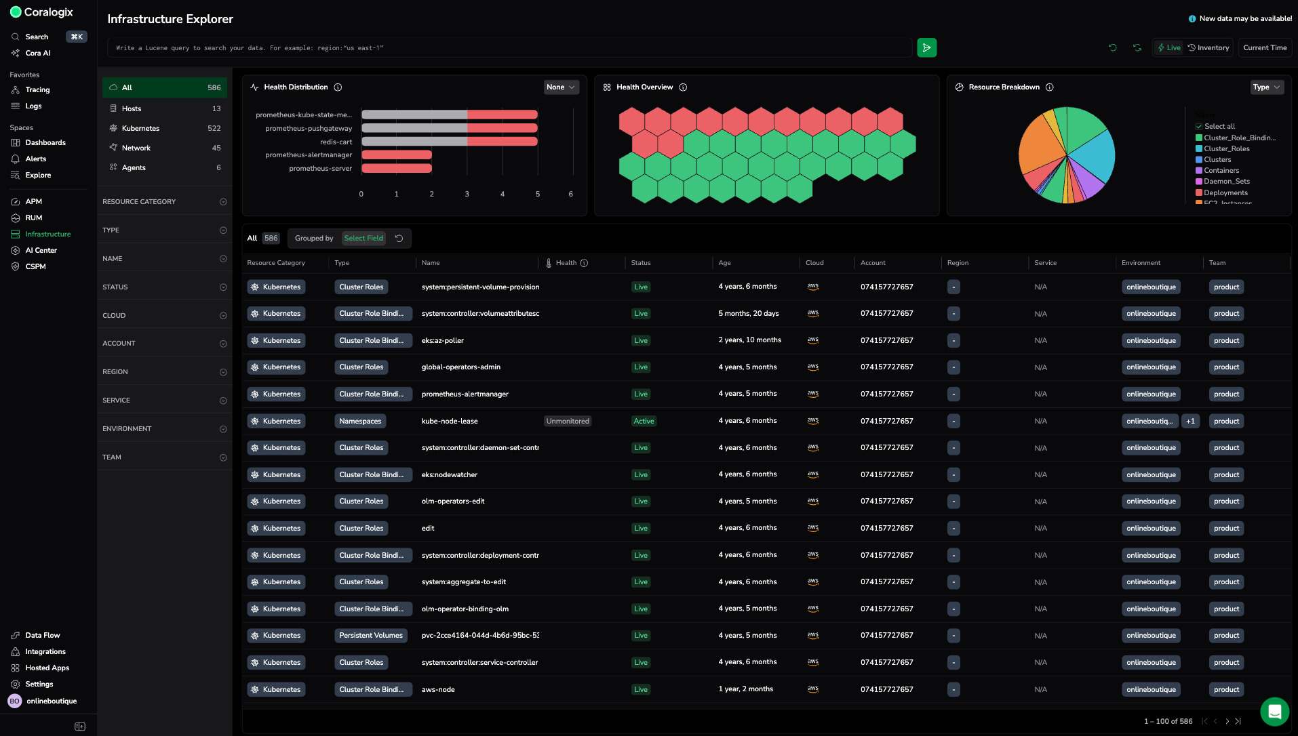Open the None dropdown in Health Distribution
Image resolution: width=1298 pixels, height=736 pixels.
(x=561, y=87)
